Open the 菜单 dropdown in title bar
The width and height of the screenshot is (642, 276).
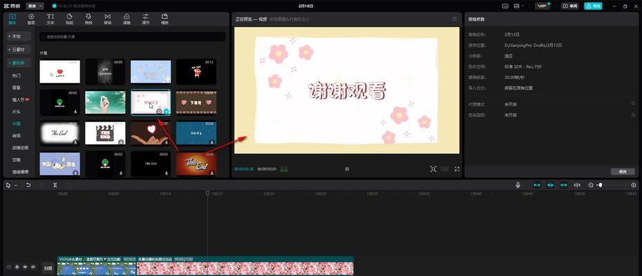(36, 6)
